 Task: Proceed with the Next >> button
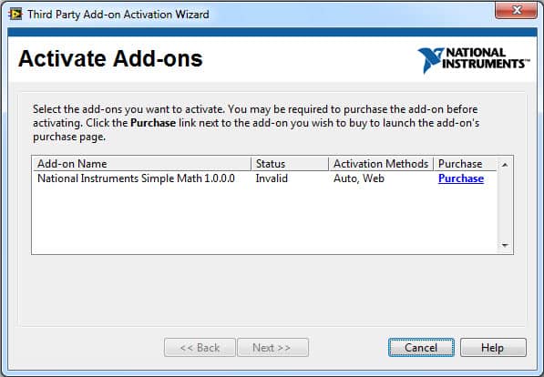pyautogui.click(x=272, y=348)
